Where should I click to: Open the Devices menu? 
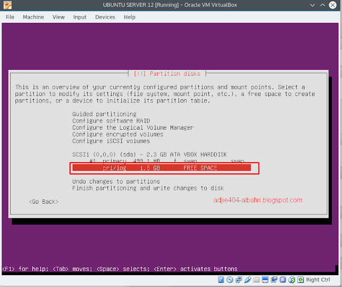105,17
